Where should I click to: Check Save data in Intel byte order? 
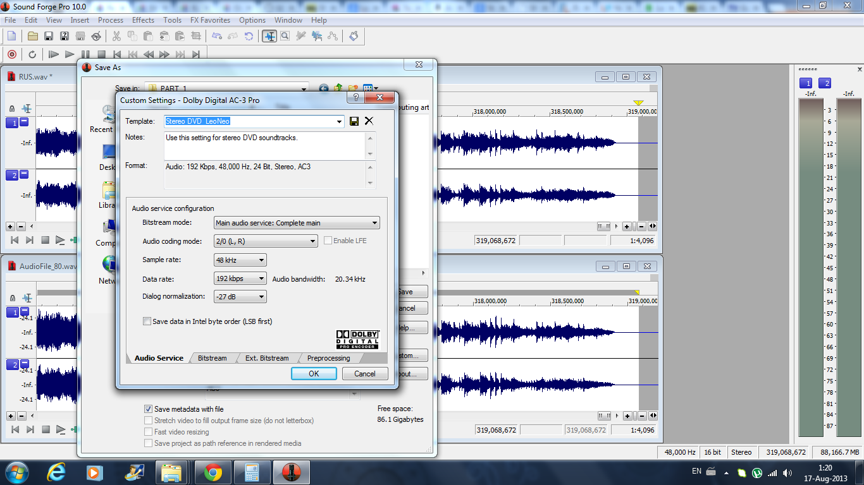pyautogui.click(x=147, y=321)
